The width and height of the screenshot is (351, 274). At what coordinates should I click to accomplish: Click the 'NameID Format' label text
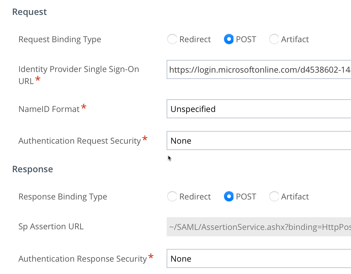[x=49, y=109]
